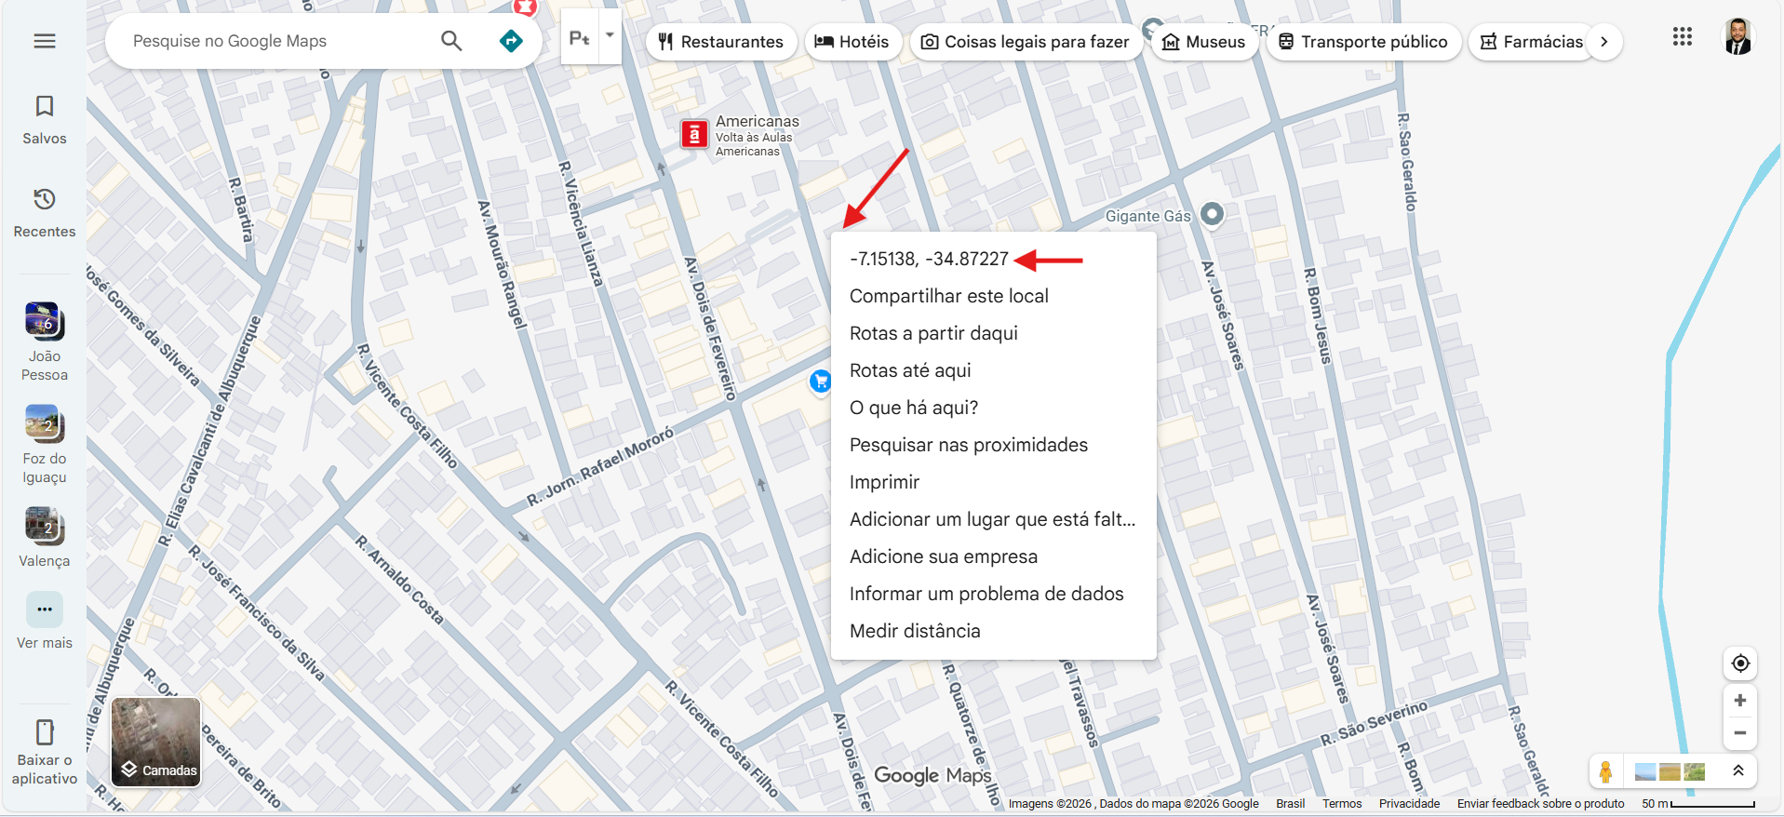This screenshot has width=1784, height=817.
Task: Click the search magnifier icon
Action: (451, 41)
